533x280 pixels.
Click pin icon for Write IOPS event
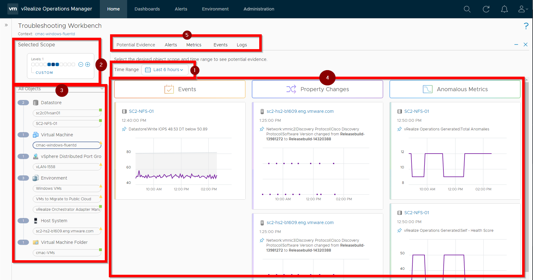tap(124, 129)
